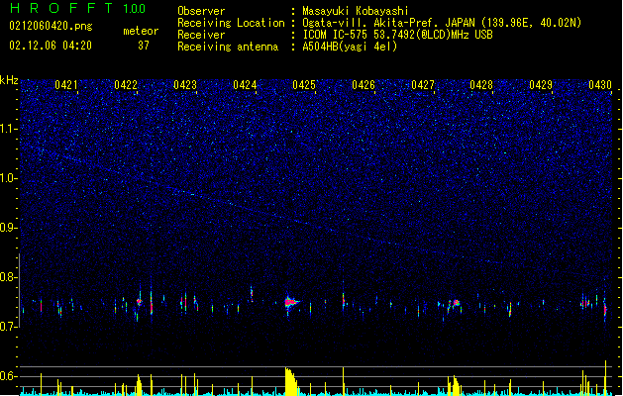Click the date stamp 02.12.06 04:20

tap(51, 46)
